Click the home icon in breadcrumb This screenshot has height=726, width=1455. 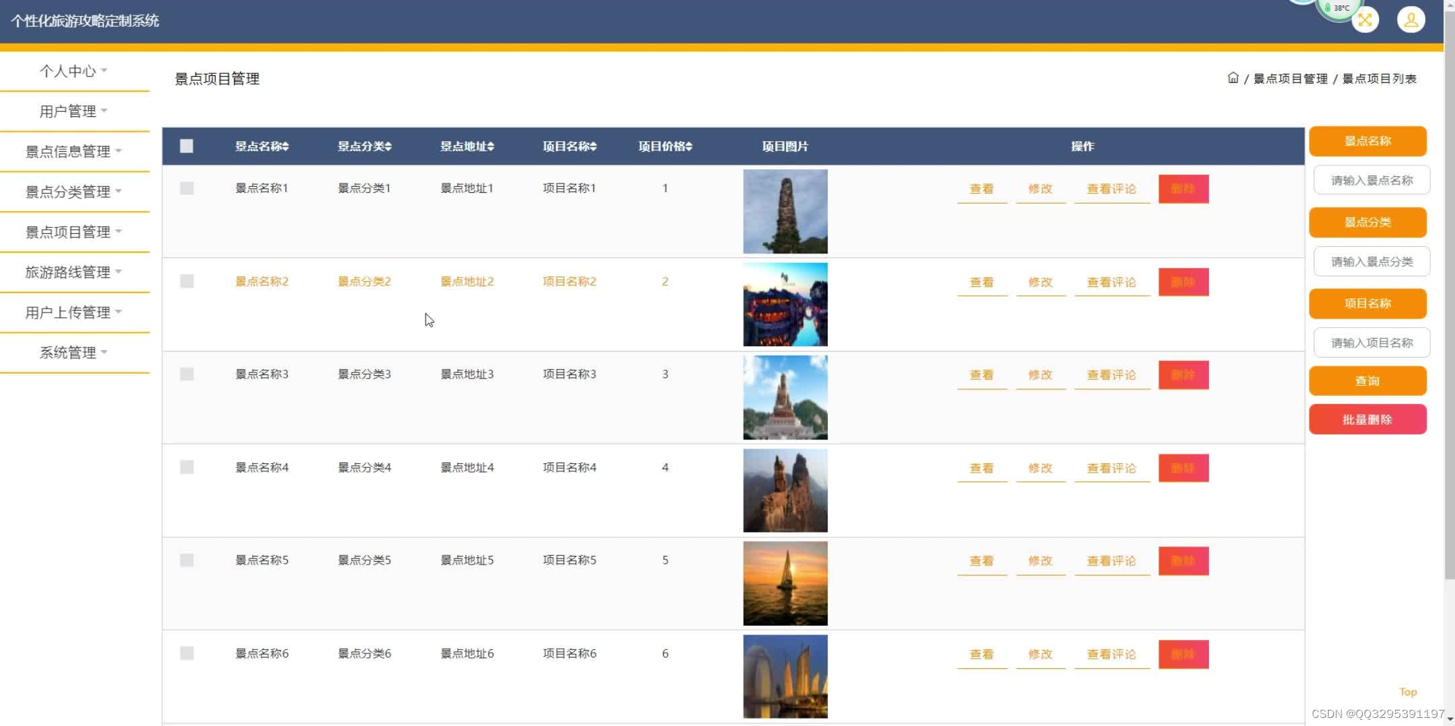coord(1232,78)
